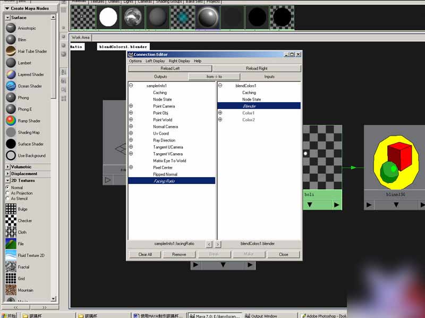The height and width of the screenshot is (318, 425).
Task: Step to previous connection with left arrow
Action: tap(209, 245)
